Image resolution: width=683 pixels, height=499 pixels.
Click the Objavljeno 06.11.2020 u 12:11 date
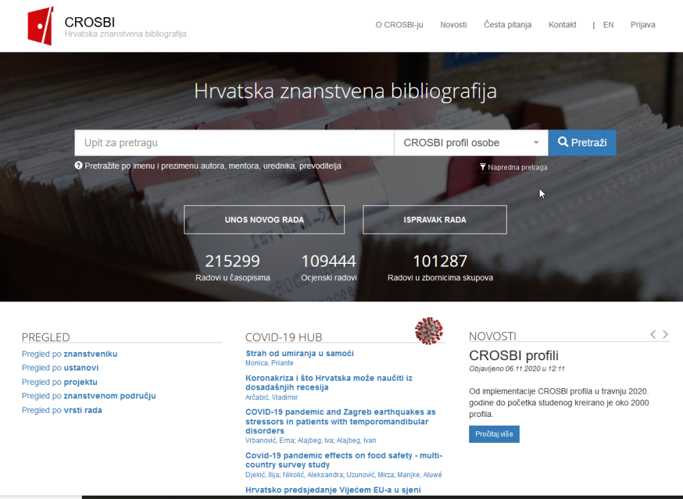516,368
